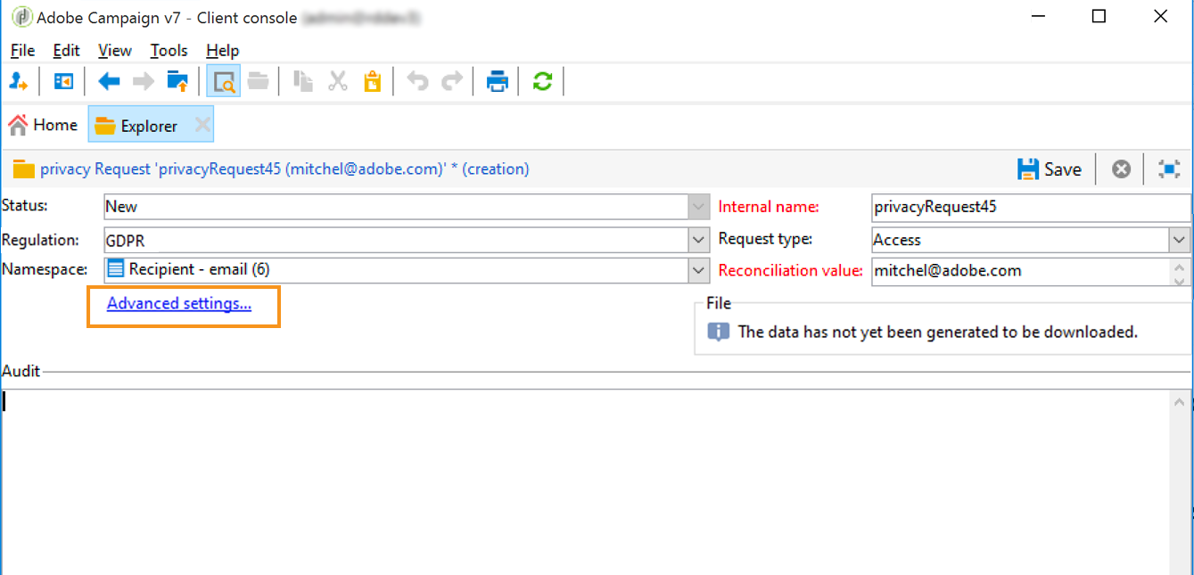This screenshot has width=1194, height=575.
Task: Click the cancel X circle icon beside Save
Action: 1122,168
